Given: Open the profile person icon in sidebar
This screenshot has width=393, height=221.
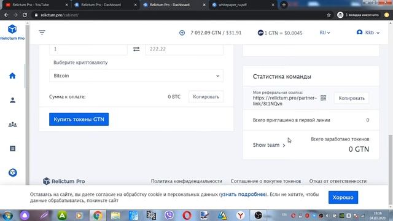Looking at the screenshot, I should coord(12,100).
